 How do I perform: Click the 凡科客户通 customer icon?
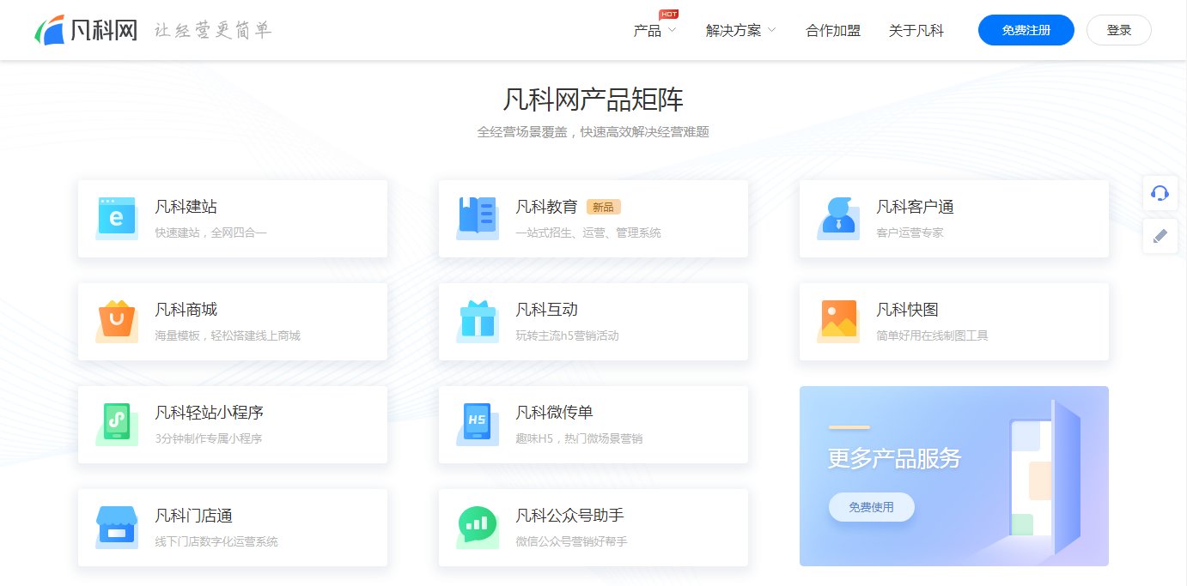[837, 218]
